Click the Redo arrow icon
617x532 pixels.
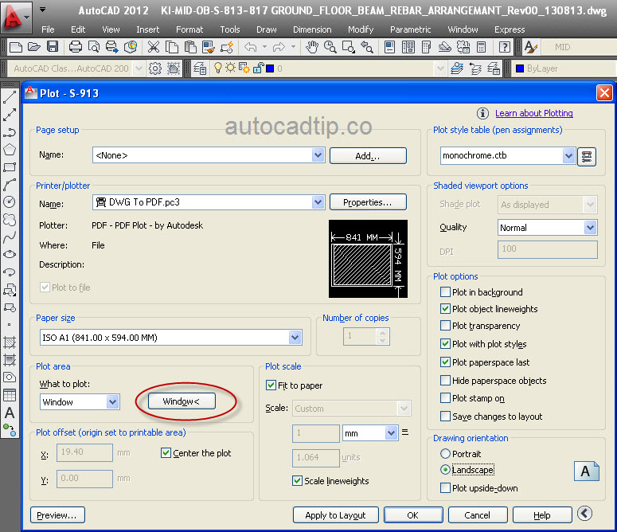pyautogui.click(x=279, y=47)
